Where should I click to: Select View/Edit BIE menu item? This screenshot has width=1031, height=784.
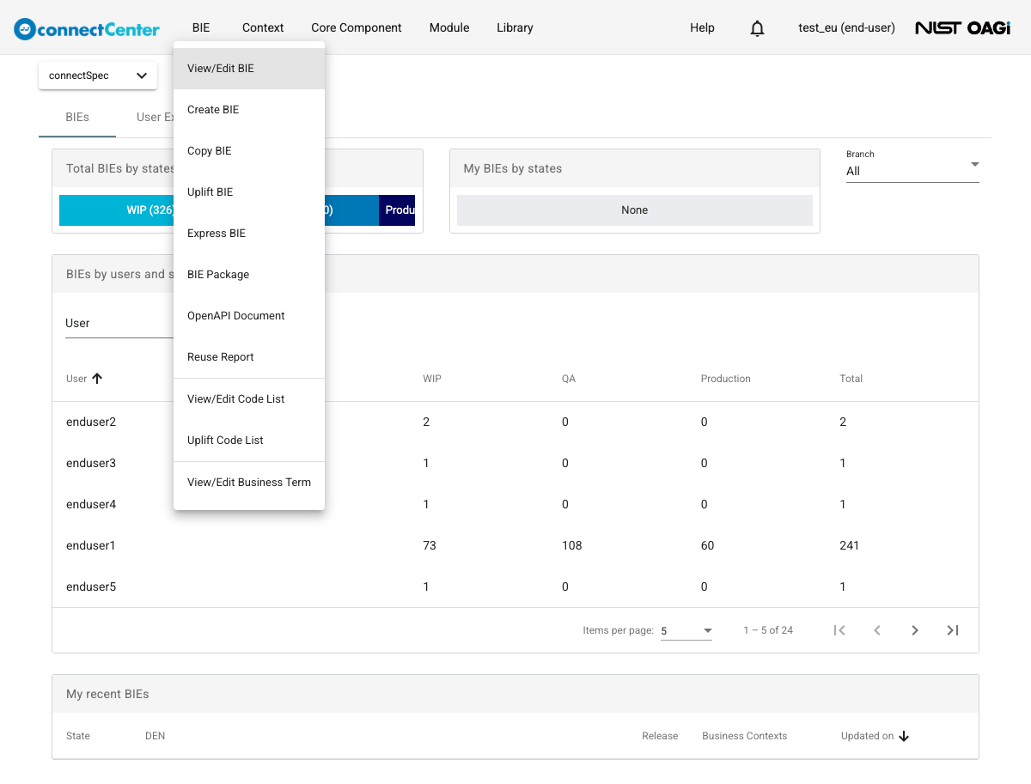(249, 69)
